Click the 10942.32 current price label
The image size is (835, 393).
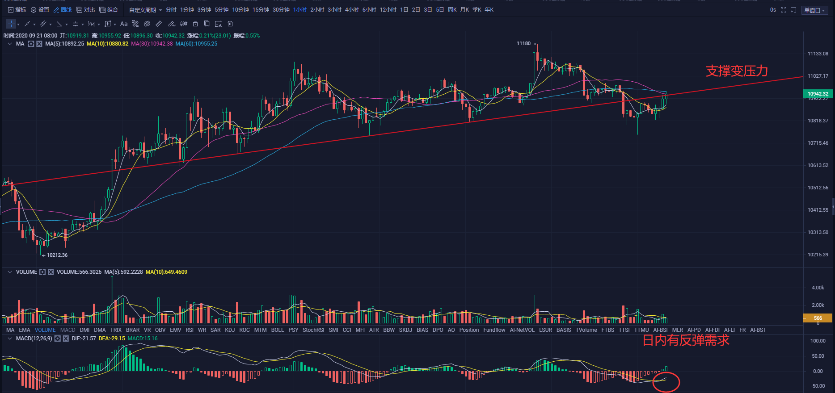[x=818, y=94]
